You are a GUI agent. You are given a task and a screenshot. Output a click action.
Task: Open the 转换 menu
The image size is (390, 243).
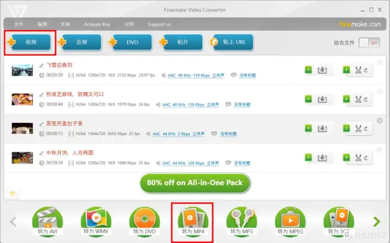tap(65, 24)
